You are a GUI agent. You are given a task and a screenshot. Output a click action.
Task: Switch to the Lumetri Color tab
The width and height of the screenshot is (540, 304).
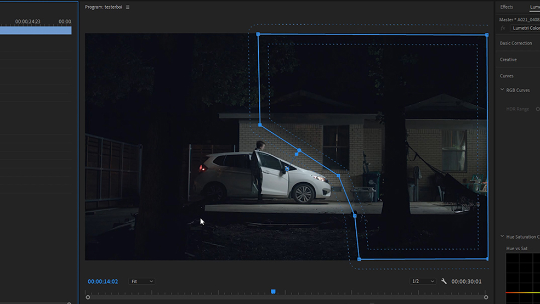click(535, 7)
